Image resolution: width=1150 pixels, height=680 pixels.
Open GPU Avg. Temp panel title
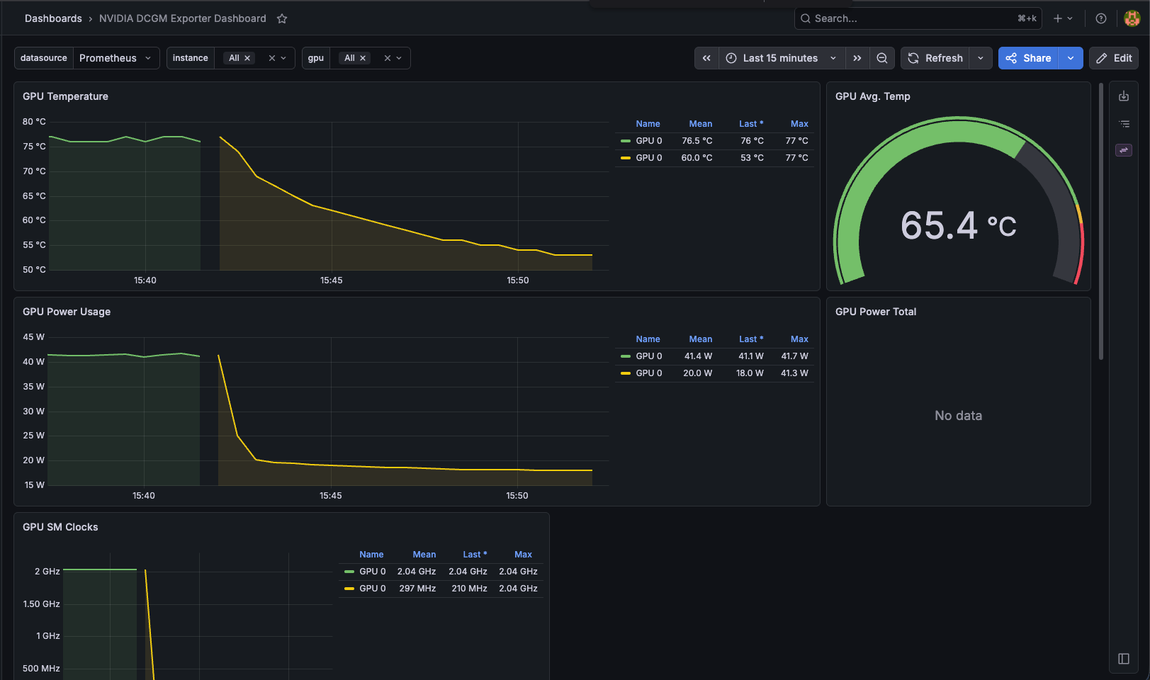pos(873,96)
